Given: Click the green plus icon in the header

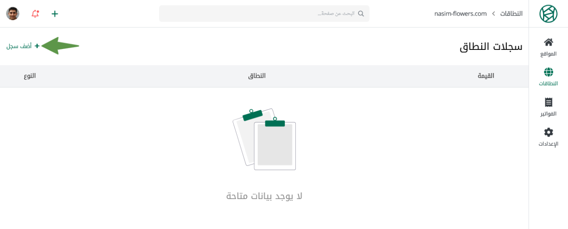Looking at the screenshot, I should [x=55, y=14].
